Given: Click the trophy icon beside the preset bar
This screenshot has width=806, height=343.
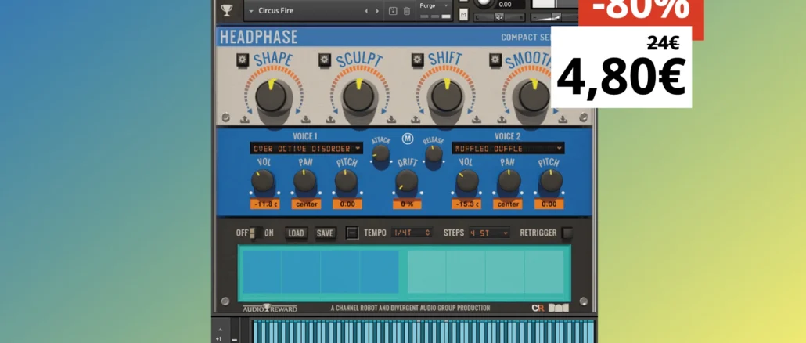Looking at the screenshot, I should 227,10.
